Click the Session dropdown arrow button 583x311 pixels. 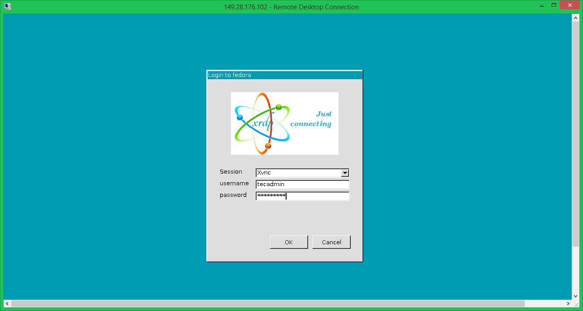tap(345, 173)
